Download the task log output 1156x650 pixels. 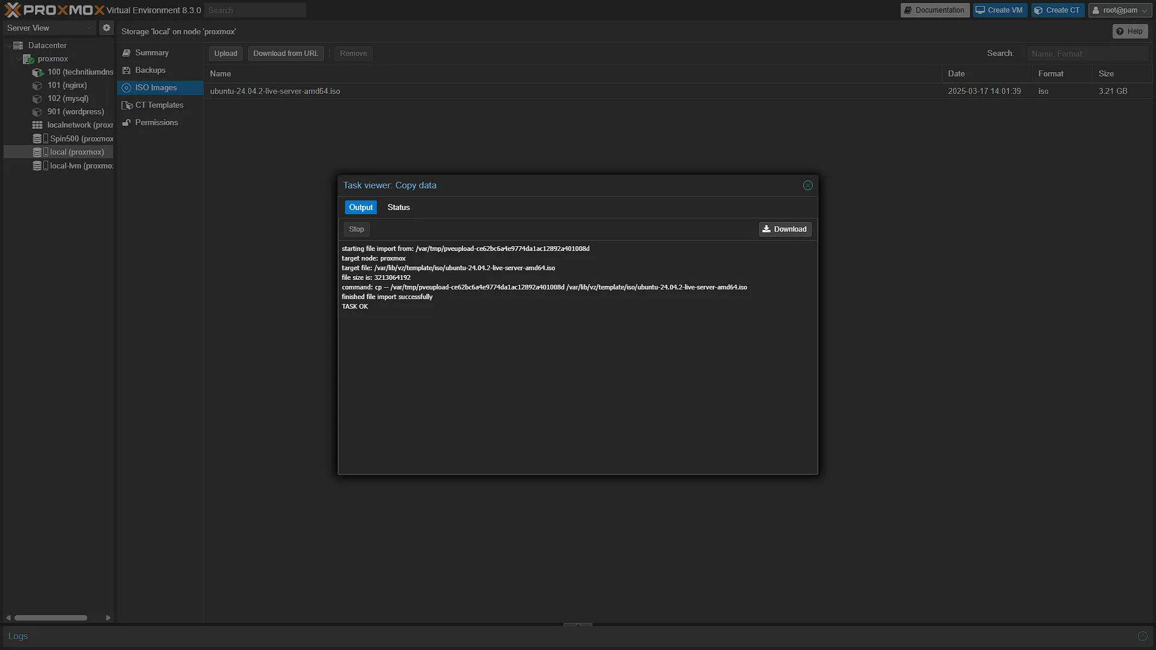[785, 229]
